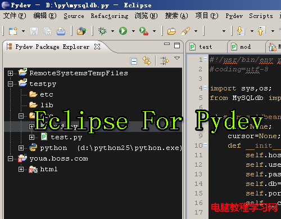Screen dimensions: 281x219
Task: Switch to the mod editor tab
Action: pos(246,47)
